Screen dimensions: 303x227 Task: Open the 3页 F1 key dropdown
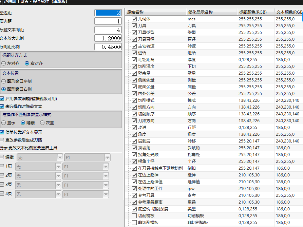(x=86, y=185)
